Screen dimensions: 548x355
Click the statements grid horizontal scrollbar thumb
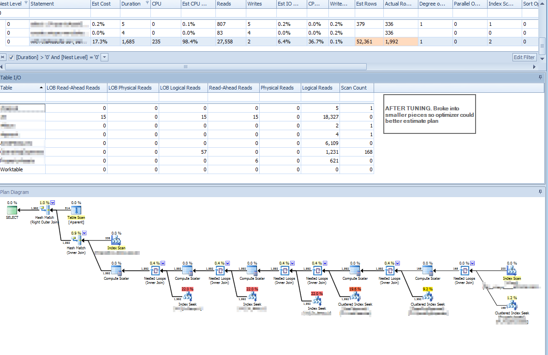click(x=185, y=66)
